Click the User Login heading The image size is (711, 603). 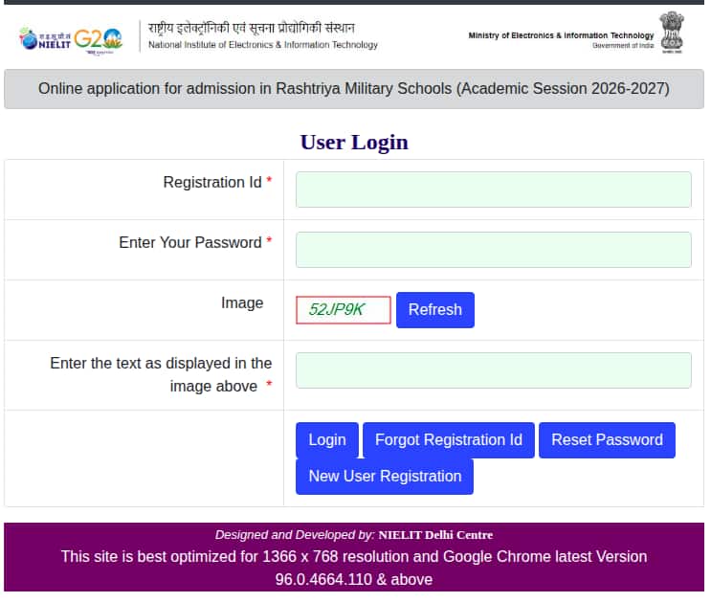point(354,143)
